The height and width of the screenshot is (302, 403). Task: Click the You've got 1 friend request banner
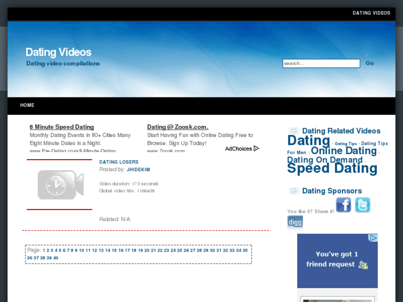(337, 261)
